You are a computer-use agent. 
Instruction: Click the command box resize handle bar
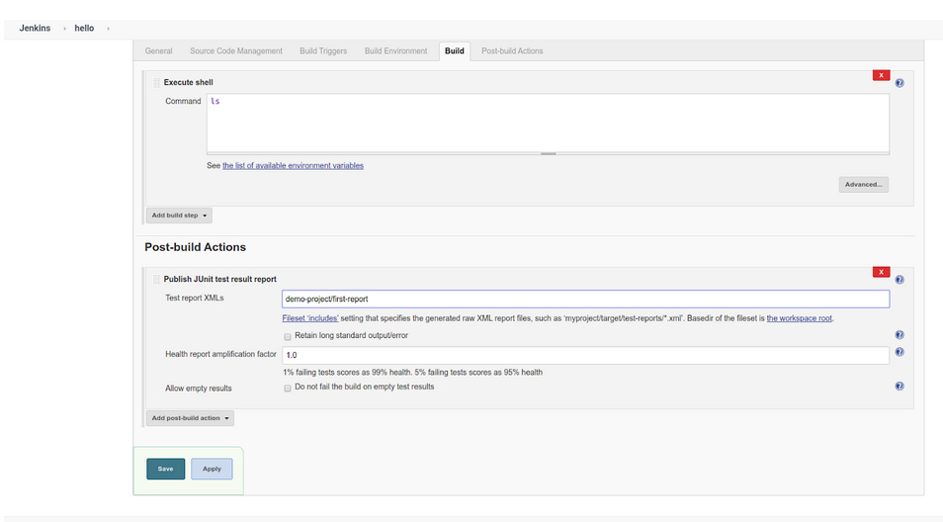point(548,153)
